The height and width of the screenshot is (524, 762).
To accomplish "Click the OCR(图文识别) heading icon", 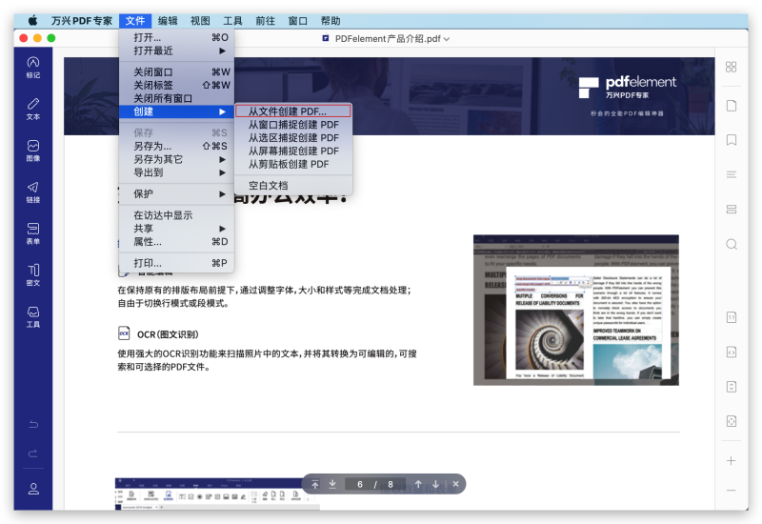I will (x=124, y=333).
